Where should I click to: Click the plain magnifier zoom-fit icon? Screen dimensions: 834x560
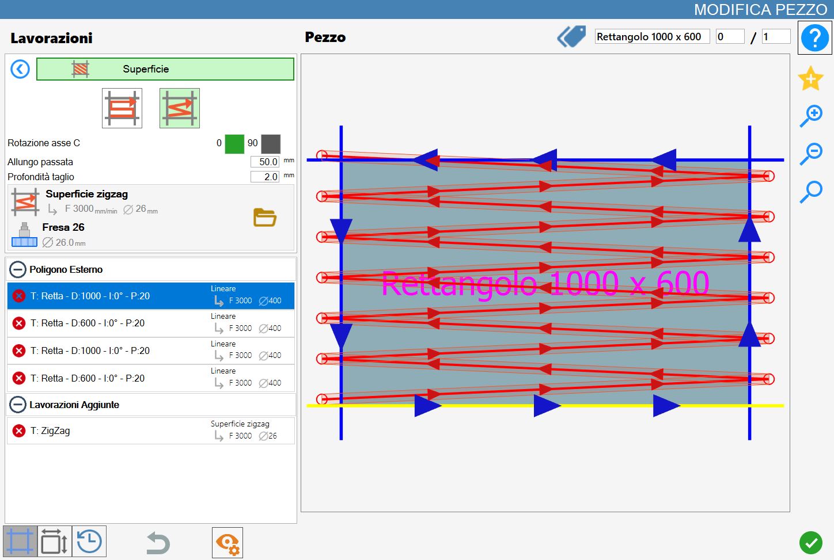[811, 192]
